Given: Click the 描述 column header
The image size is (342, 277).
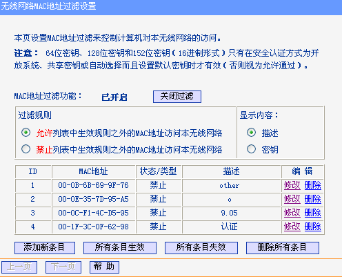Looking at the screenshot, I should coord(232,171).
